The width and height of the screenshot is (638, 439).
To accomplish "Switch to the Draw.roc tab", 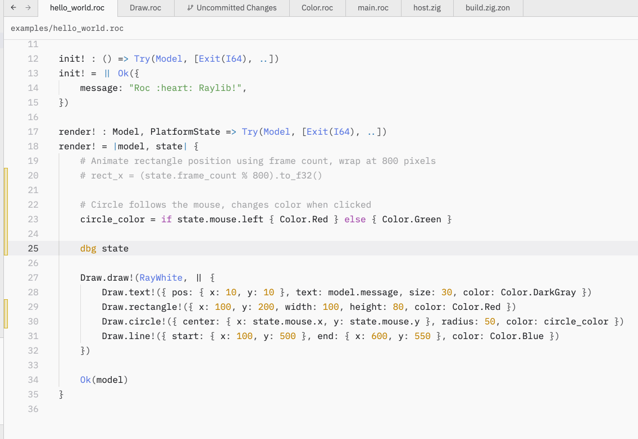I will click(x=145, y=8).
